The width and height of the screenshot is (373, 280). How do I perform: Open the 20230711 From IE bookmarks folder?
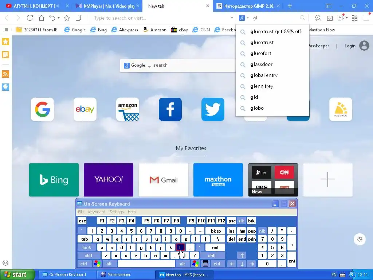click(36, 30)
